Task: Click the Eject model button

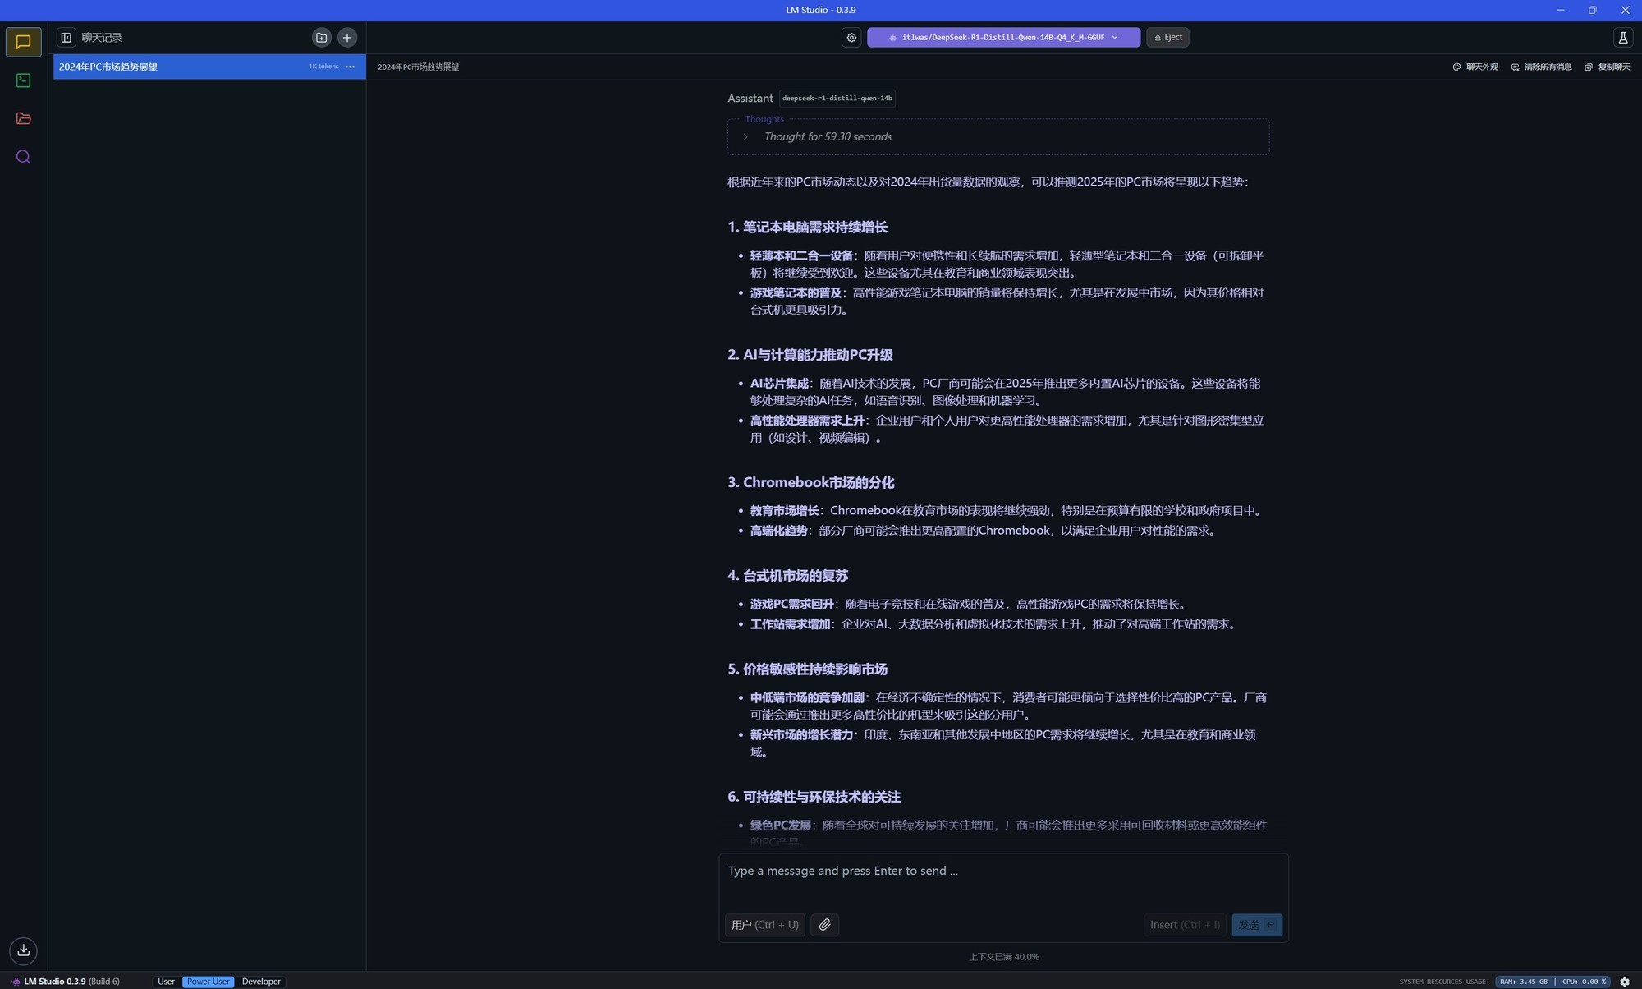Action: [x=1167, y=38]
